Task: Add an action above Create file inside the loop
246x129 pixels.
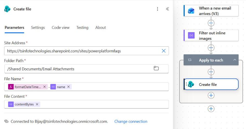Action: click(211, 72)
